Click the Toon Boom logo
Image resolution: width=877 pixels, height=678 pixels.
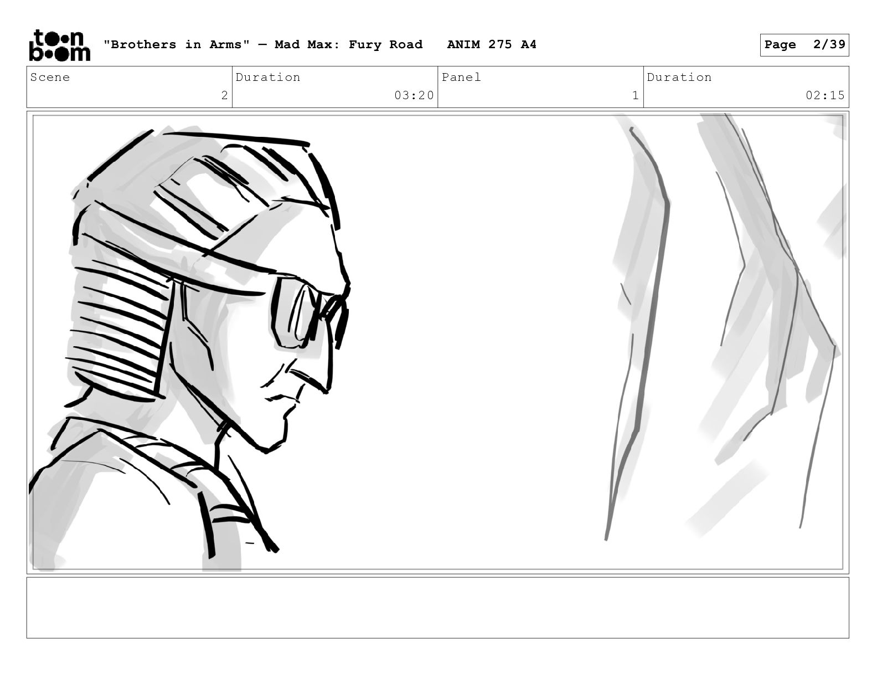click(x=59, y=45)
